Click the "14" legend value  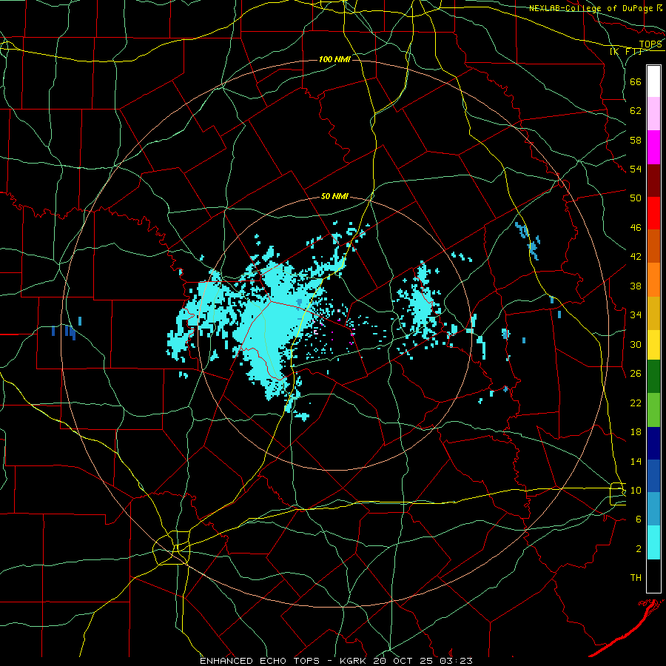click(x=636, y=461)
